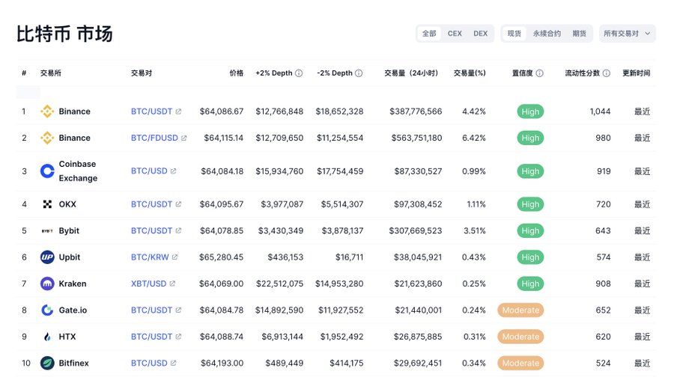Click the 比特币 市场 heading
This screenshot has width=674, height=383.
pos(64,34)
